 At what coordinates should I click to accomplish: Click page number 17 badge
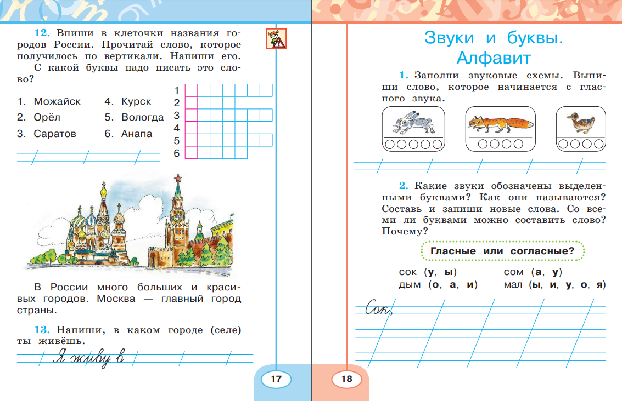click(276, 379)
